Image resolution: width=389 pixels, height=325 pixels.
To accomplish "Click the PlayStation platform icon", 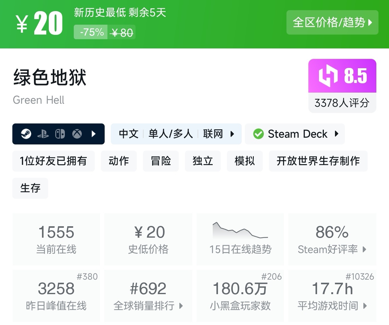I will (43, 134).
